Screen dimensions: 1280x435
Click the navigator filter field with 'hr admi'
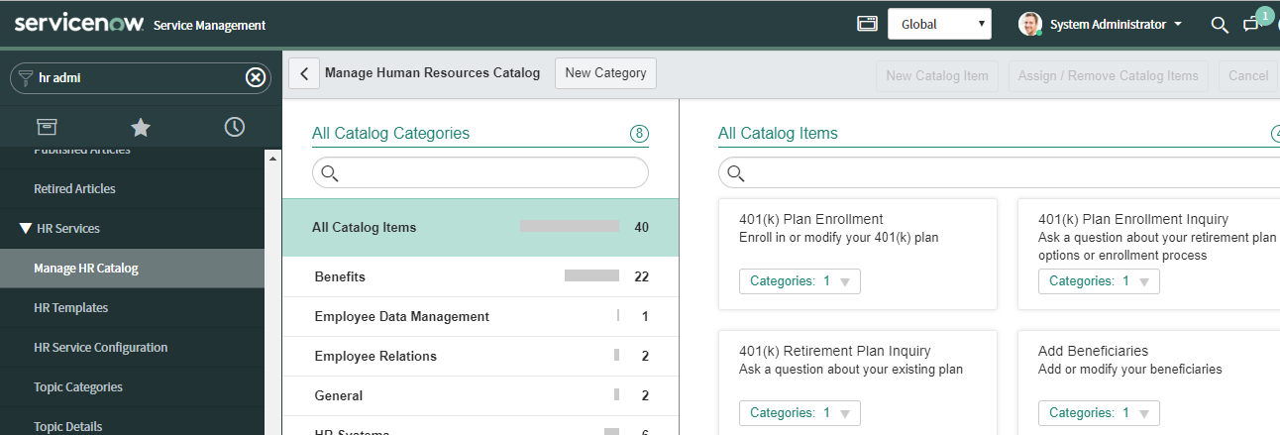[x=139, y=76]
